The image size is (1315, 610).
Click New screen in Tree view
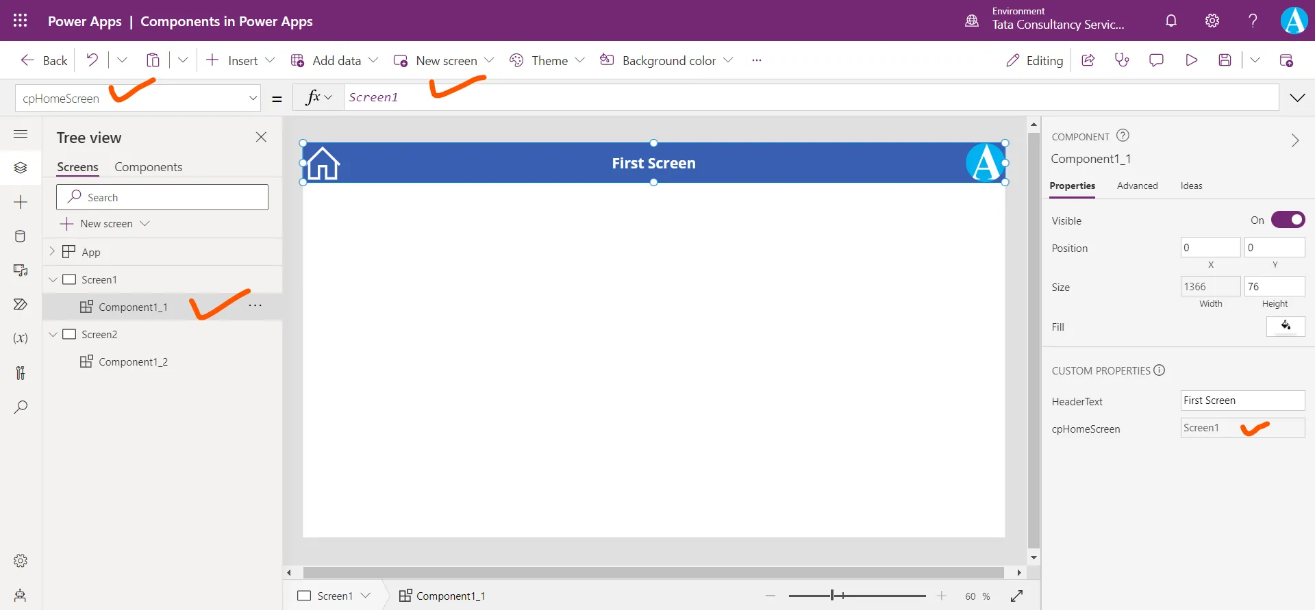[x=105, y=224]
